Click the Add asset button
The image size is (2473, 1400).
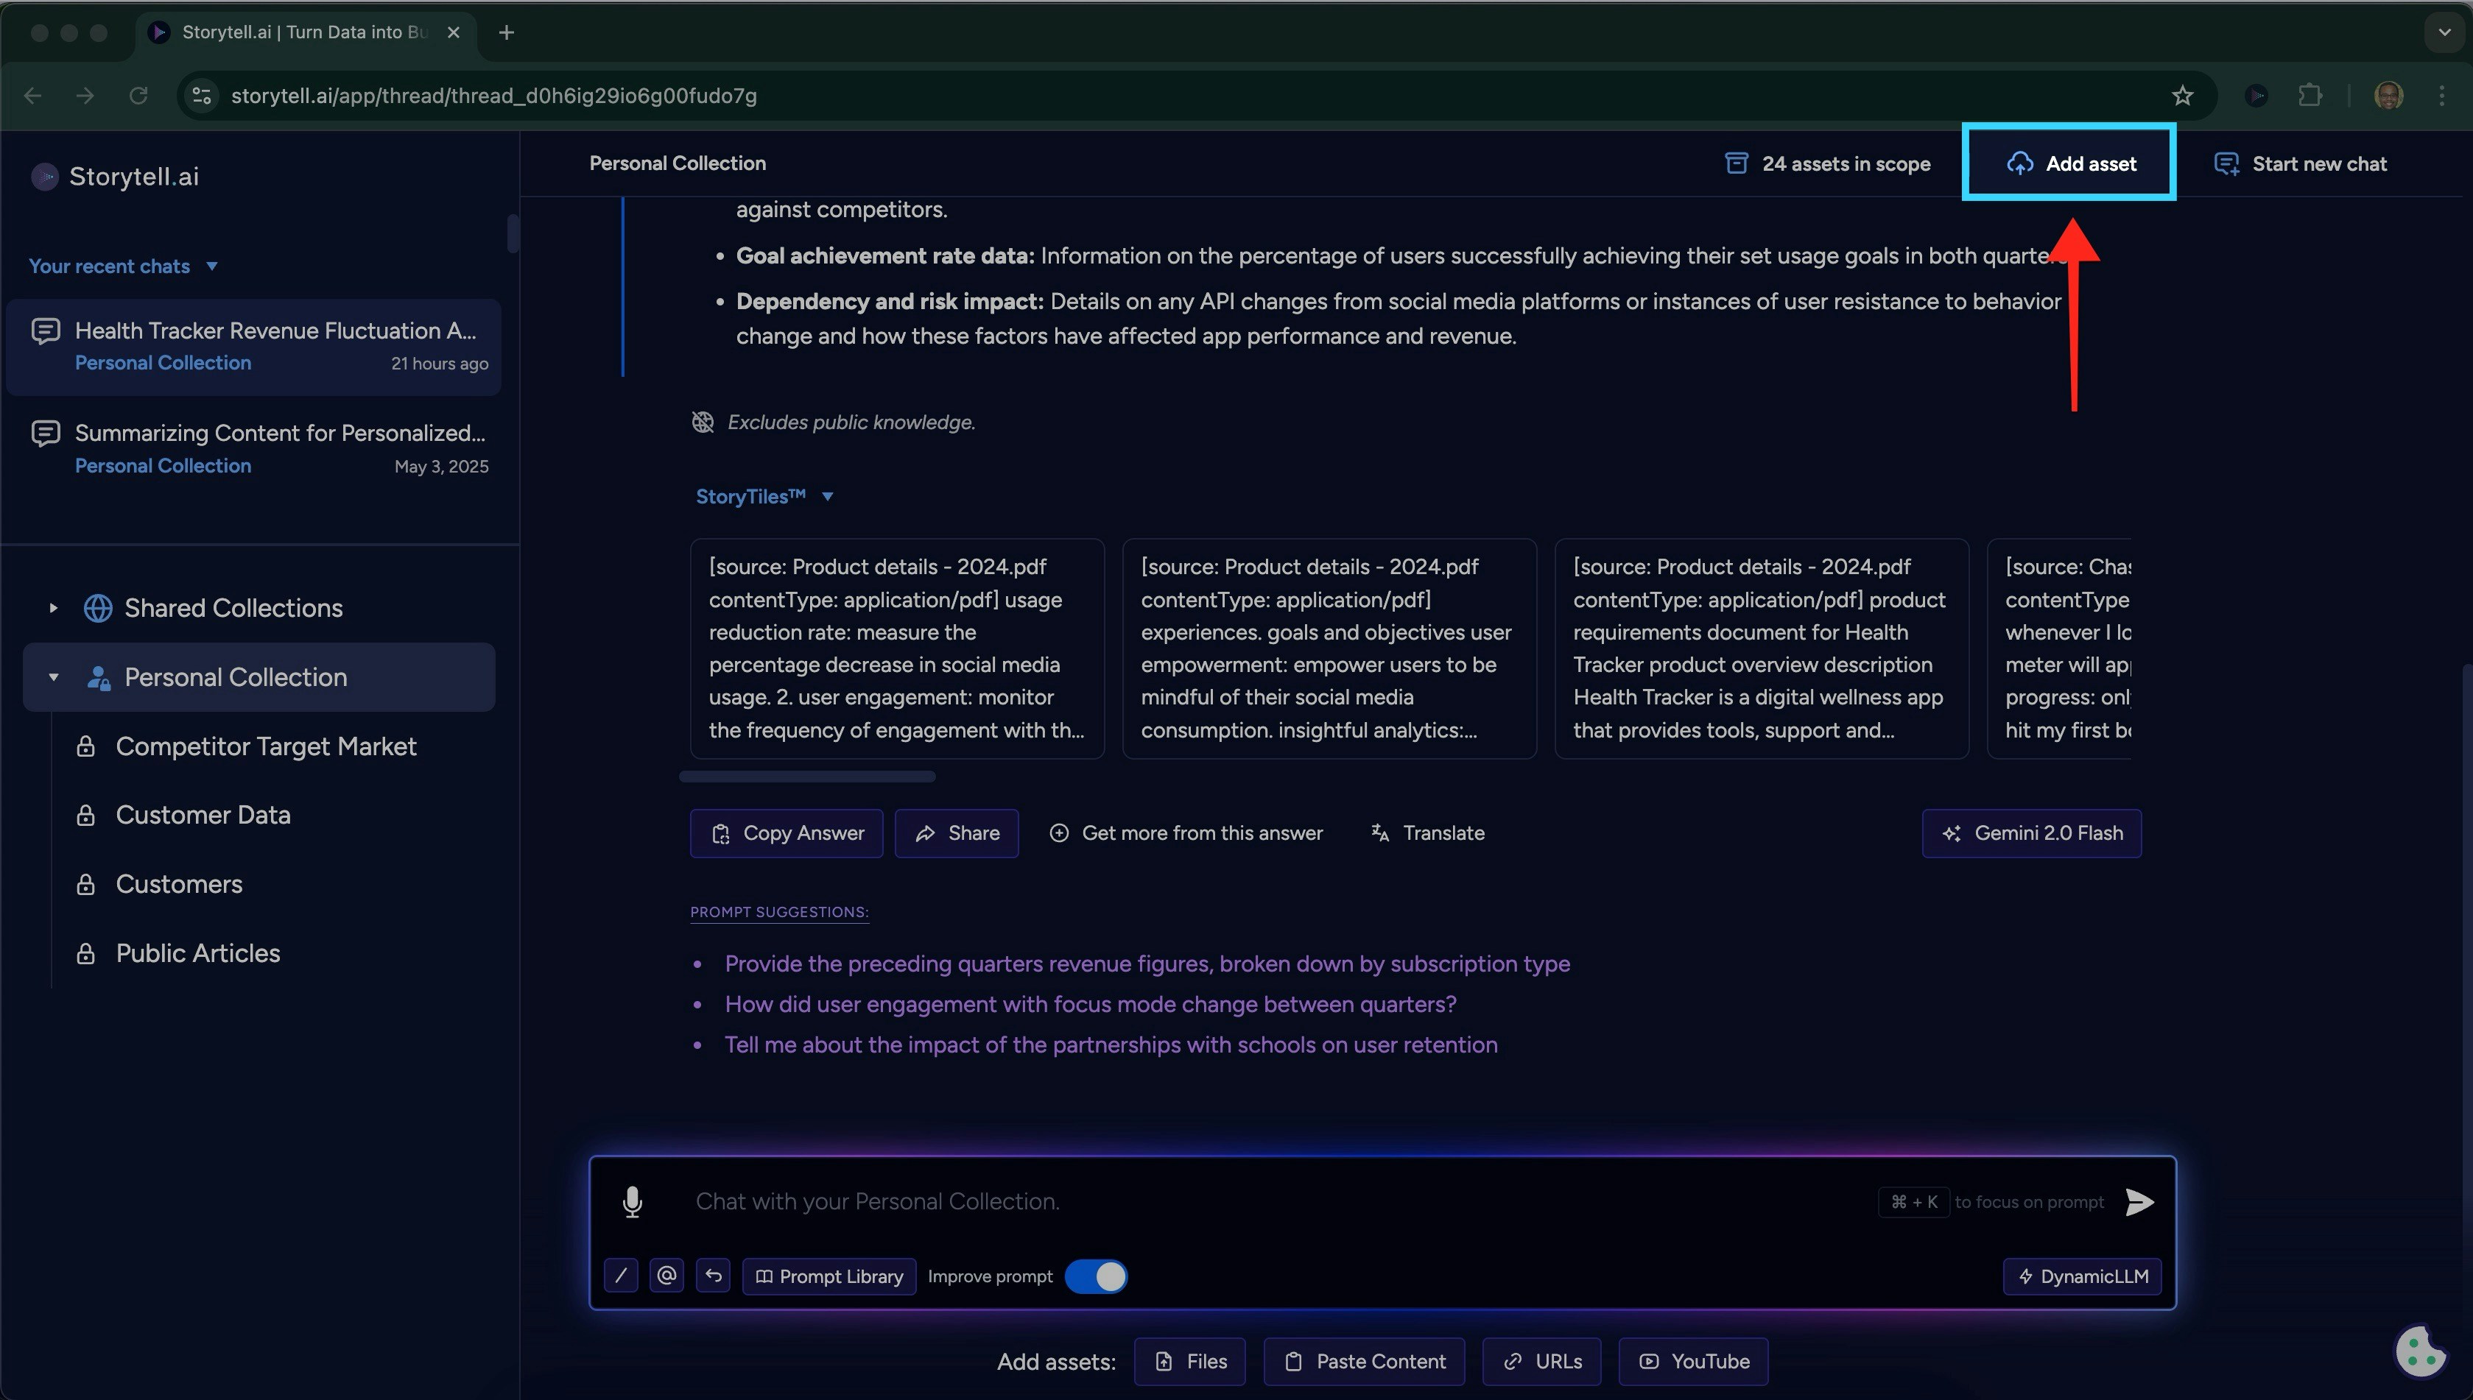2070,163
